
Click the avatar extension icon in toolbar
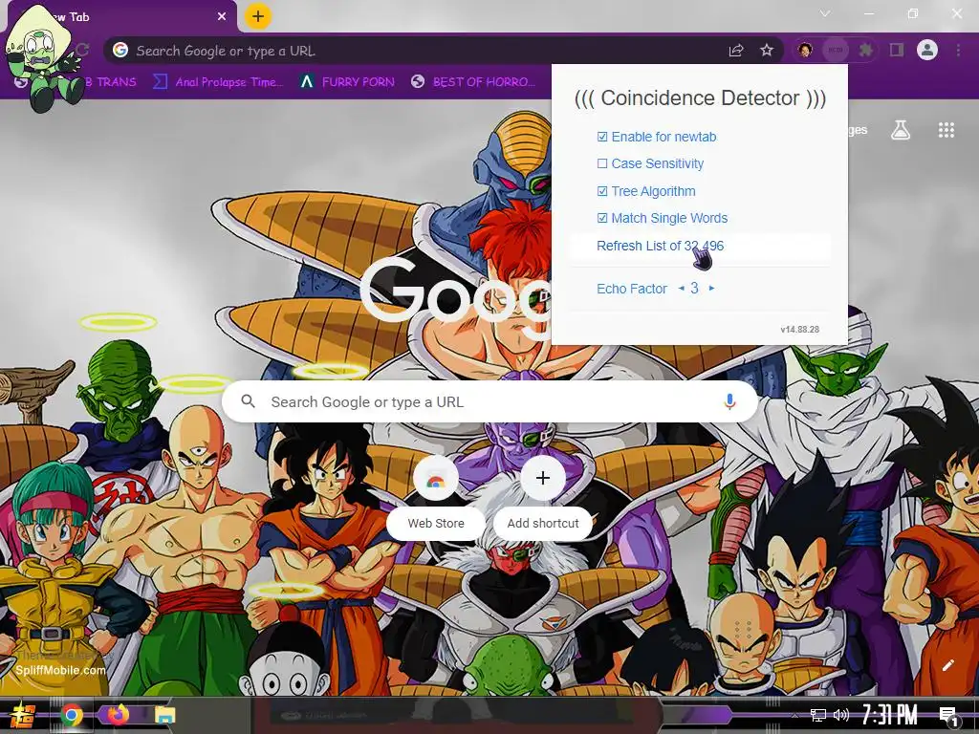tap(805, 50)
